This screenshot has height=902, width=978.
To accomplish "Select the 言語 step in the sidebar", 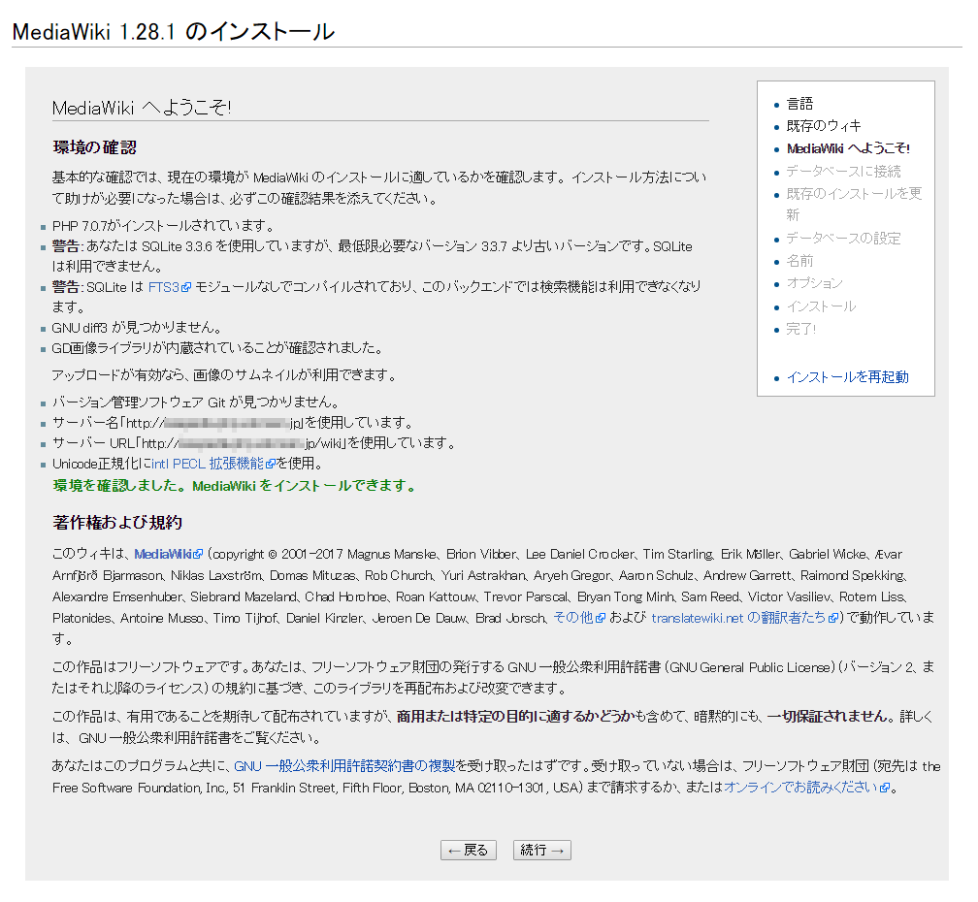I will coord(799,104).
